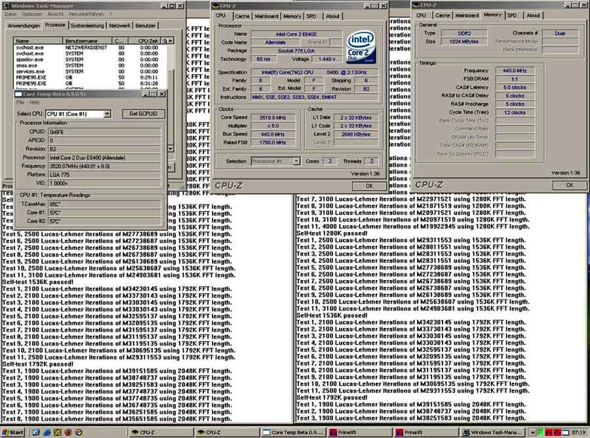Open Benutzer tab in Task Manager
Screen dimensions: 590x438
(146, 26)
